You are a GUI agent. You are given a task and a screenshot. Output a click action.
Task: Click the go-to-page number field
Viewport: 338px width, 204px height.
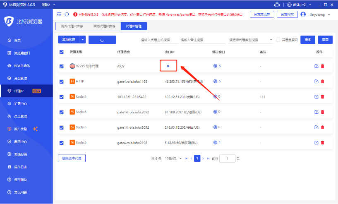pyautogui.click(x=227, y=158)
